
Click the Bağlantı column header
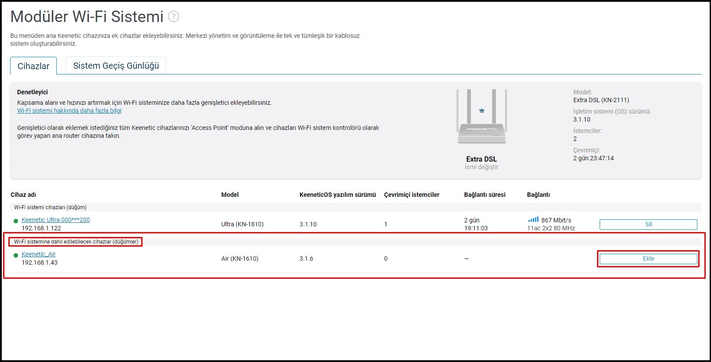(539, 195)
